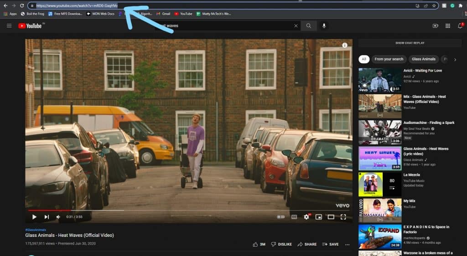The height and width of the screenshot is (256, 467).
Task: Click the highlighted URL in address bar
Action: 77,5
